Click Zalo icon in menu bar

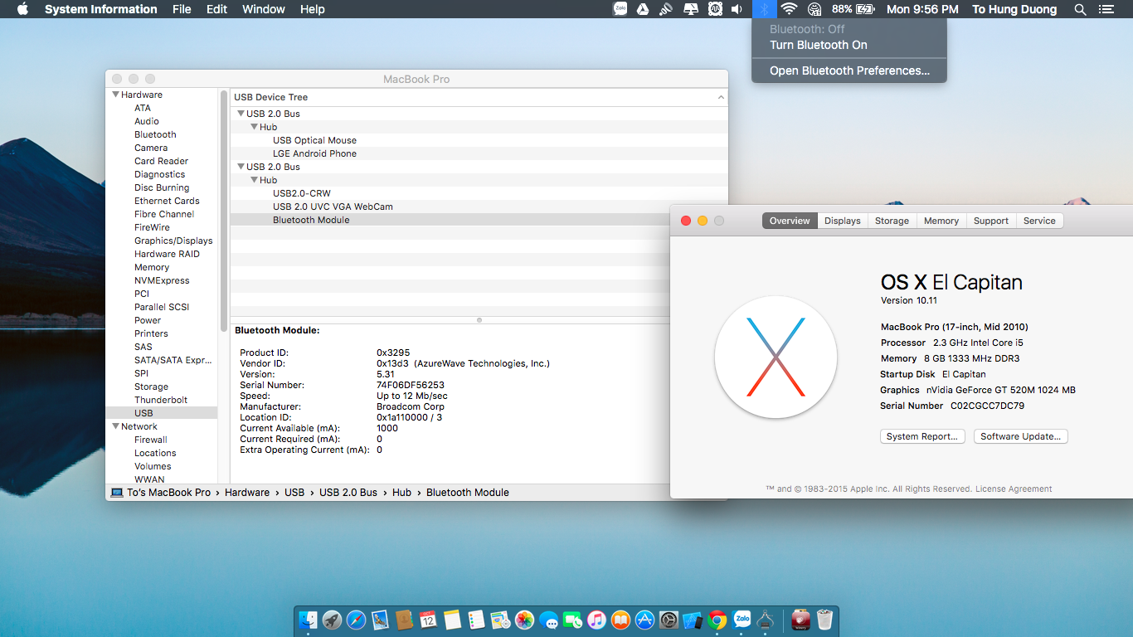point(620,9)
